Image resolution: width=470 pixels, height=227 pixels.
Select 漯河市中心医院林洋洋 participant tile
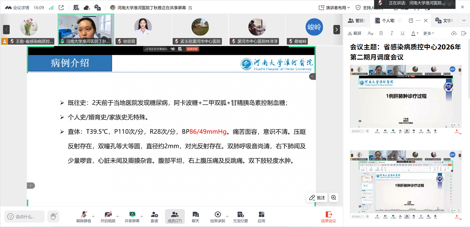click(257, 30)
